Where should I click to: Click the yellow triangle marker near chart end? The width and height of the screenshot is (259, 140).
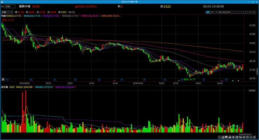click(238, 81)
